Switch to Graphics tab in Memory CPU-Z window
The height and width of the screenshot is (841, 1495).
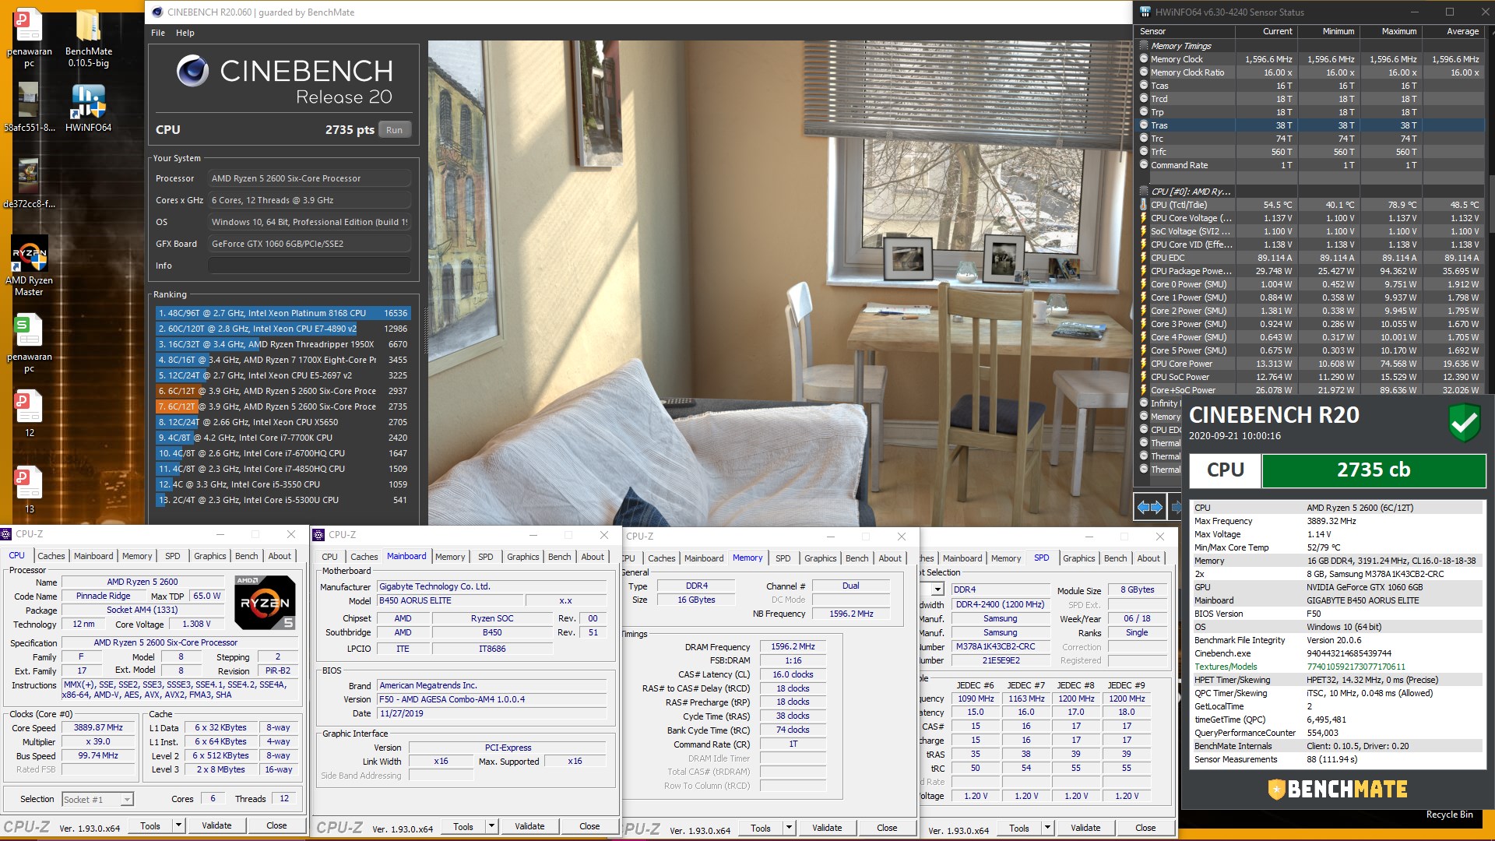point(821,558)
